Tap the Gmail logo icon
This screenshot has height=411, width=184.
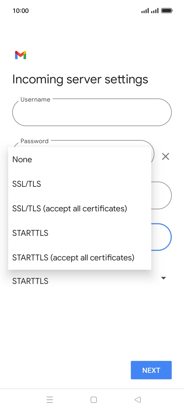(20, 55)
